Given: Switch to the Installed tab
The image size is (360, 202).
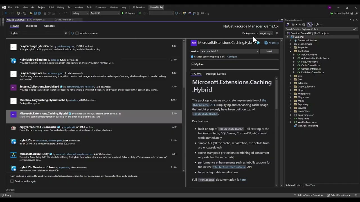Looking at the screenshot, I should coord(31,26).
